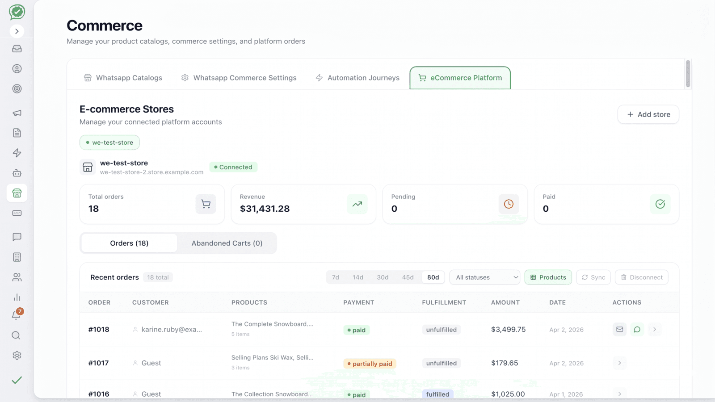Click the store building icon beside we-test-store
Viewport: 715px width, 402px height.
pyautogui.click(x=88, y=167)
